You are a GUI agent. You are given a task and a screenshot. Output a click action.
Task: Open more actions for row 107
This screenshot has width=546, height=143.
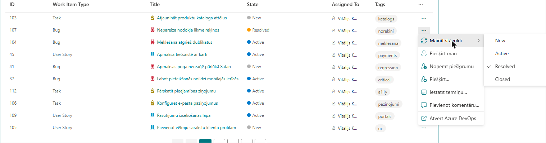[424, 30]
